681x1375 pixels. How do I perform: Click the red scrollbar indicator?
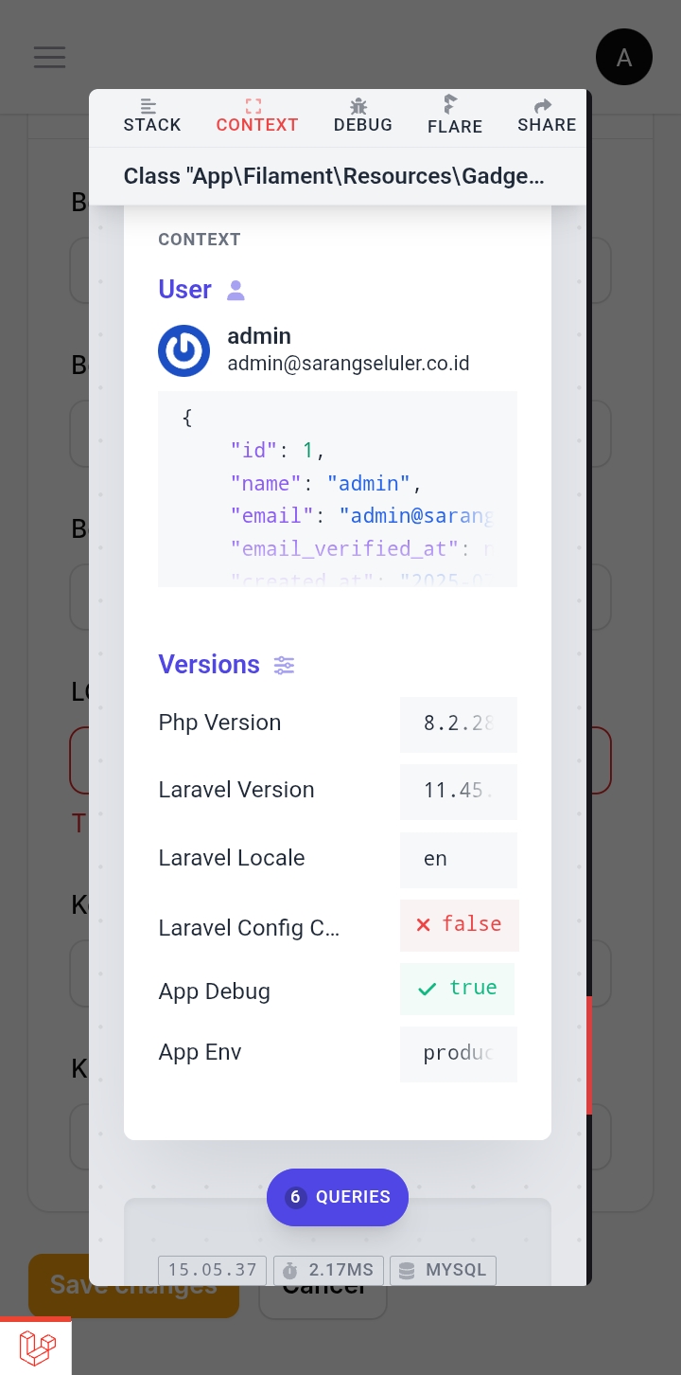click(x=589, y=1055)
